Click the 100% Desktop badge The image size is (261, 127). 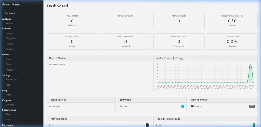(x=252, y=106)
